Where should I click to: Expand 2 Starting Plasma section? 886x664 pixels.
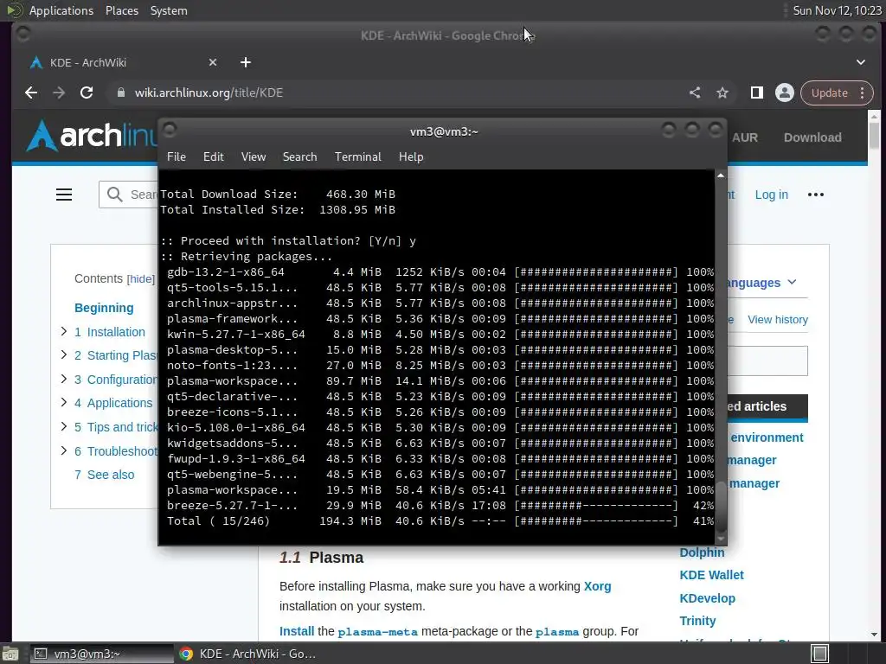tap(64, 354)
